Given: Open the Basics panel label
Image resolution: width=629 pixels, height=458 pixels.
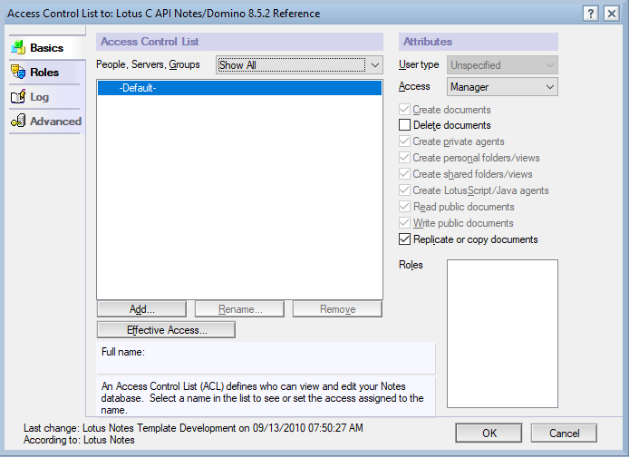Looking at the screenshot, I should (x=46, y=48).
